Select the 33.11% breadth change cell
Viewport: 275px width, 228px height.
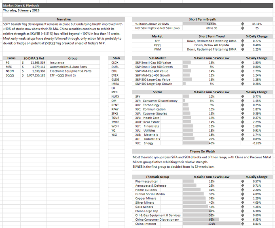tap(257, 24)
